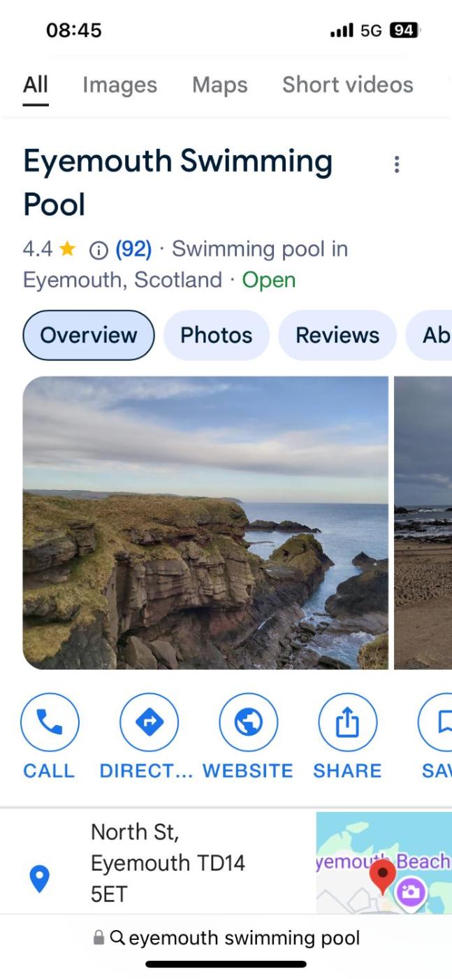Switch to the Maps search tab
The height and width of the screenshot is (979, 452).
(219, 85)
